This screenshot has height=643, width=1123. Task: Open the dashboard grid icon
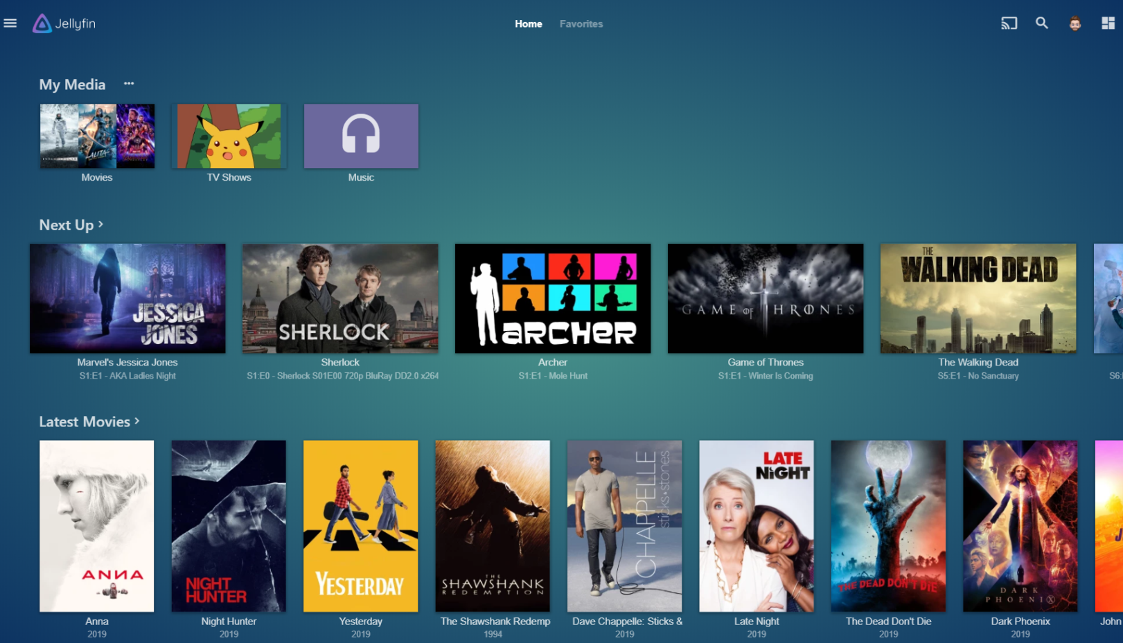tap(1108, 24)
